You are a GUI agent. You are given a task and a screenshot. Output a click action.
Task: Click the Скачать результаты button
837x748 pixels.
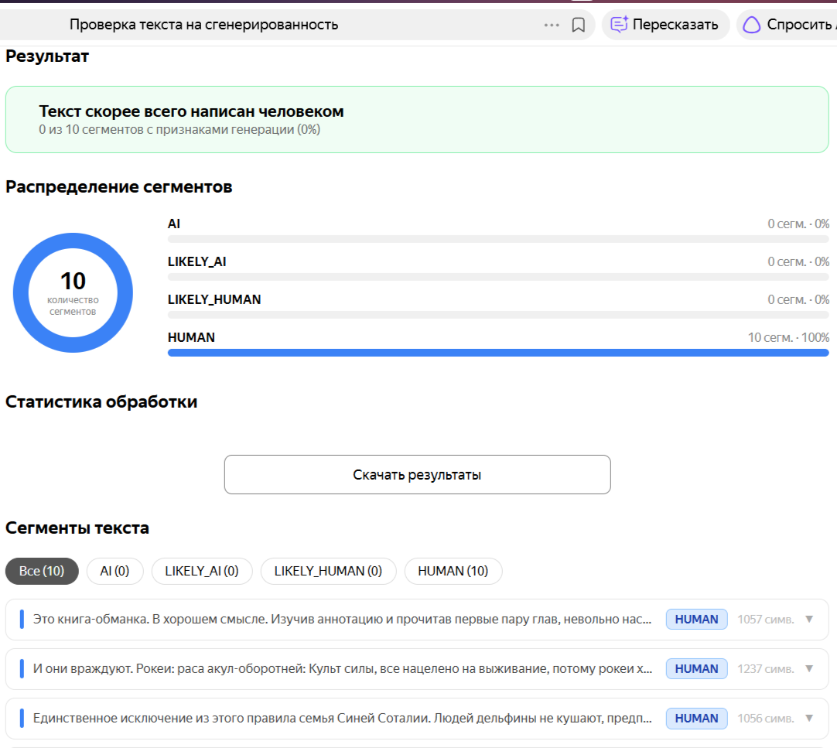(x=418, y=475)
